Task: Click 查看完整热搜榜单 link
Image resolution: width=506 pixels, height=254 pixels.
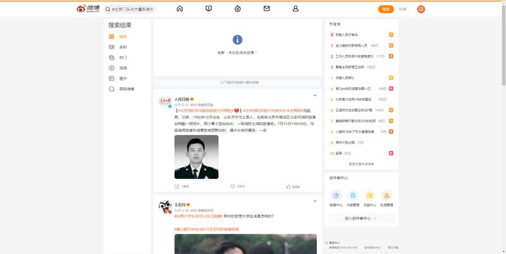Action: [x=361, y=164]
